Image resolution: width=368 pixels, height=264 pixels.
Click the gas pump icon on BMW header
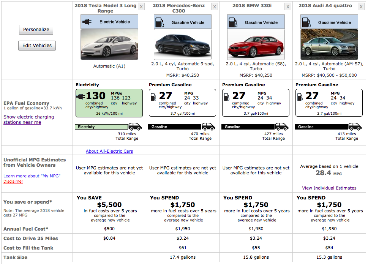(233, 22)
